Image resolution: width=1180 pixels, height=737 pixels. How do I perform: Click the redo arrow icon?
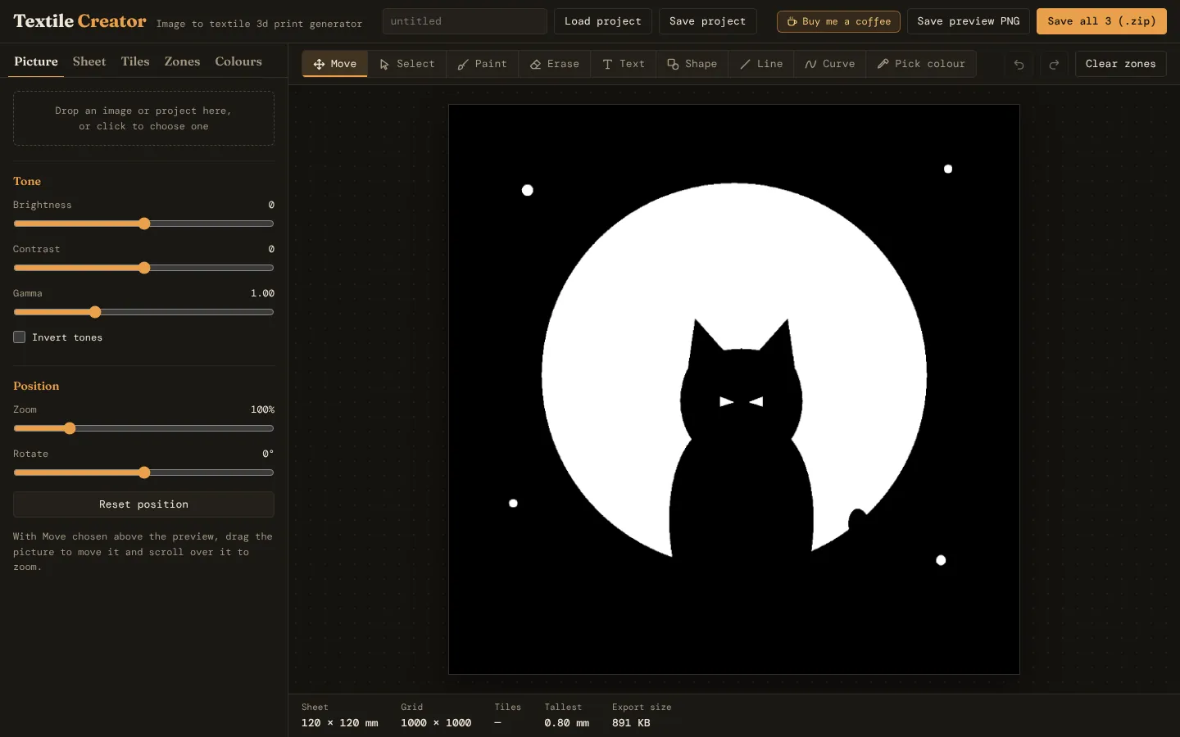[1054, 64]
